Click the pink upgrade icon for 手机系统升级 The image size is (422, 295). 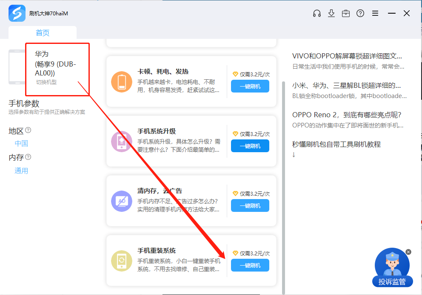pyautogui.click(x=122, y=142)
